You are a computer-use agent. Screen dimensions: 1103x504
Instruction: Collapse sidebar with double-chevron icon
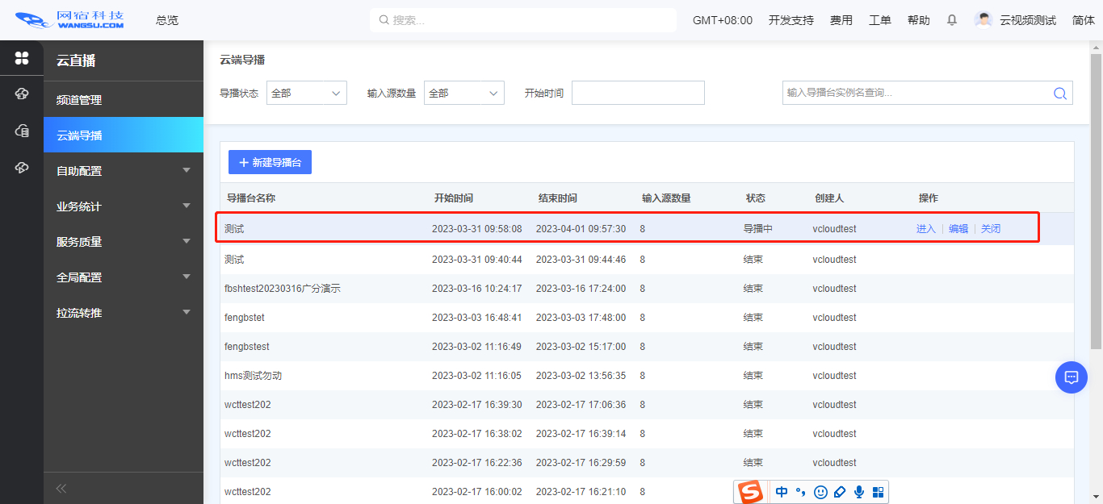tap(61, 488)
